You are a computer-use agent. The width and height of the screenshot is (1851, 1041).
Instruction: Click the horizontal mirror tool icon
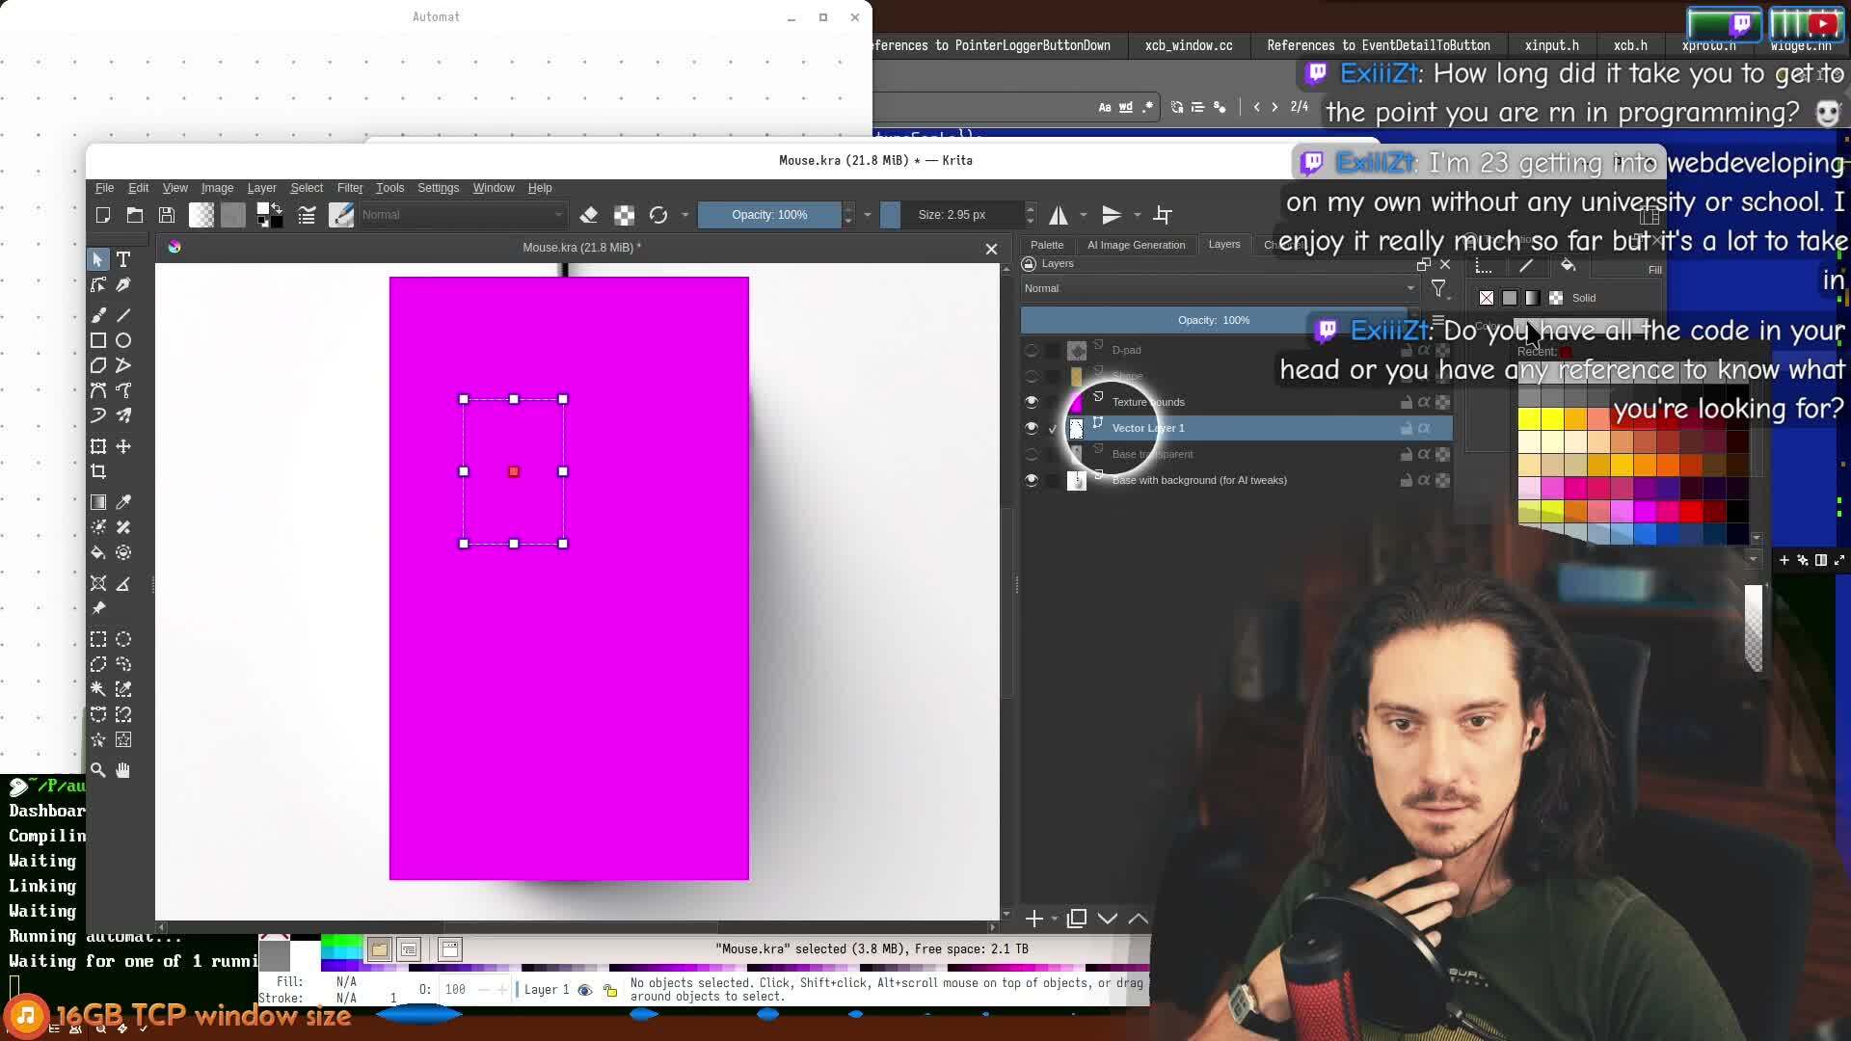[1059, 215]
